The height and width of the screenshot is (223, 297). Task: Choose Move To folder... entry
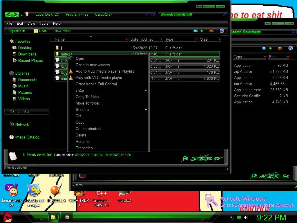[x=108, y=103]
